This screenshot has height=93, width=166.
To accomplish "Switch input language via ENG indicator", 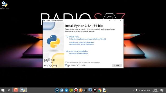I will pyautogui.click(x=149, y=90).
